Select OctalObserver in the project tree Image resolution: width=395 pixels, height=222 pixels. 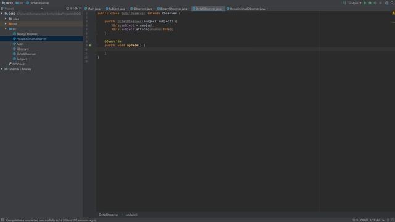(26, 54)
